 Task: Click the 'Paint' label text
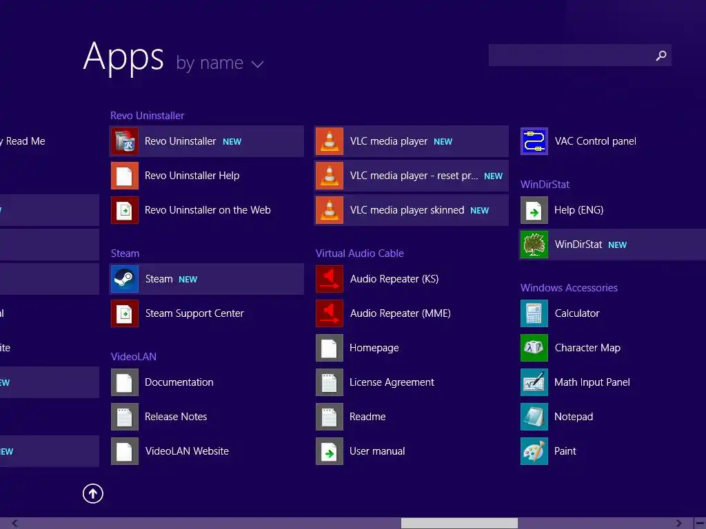565,451
